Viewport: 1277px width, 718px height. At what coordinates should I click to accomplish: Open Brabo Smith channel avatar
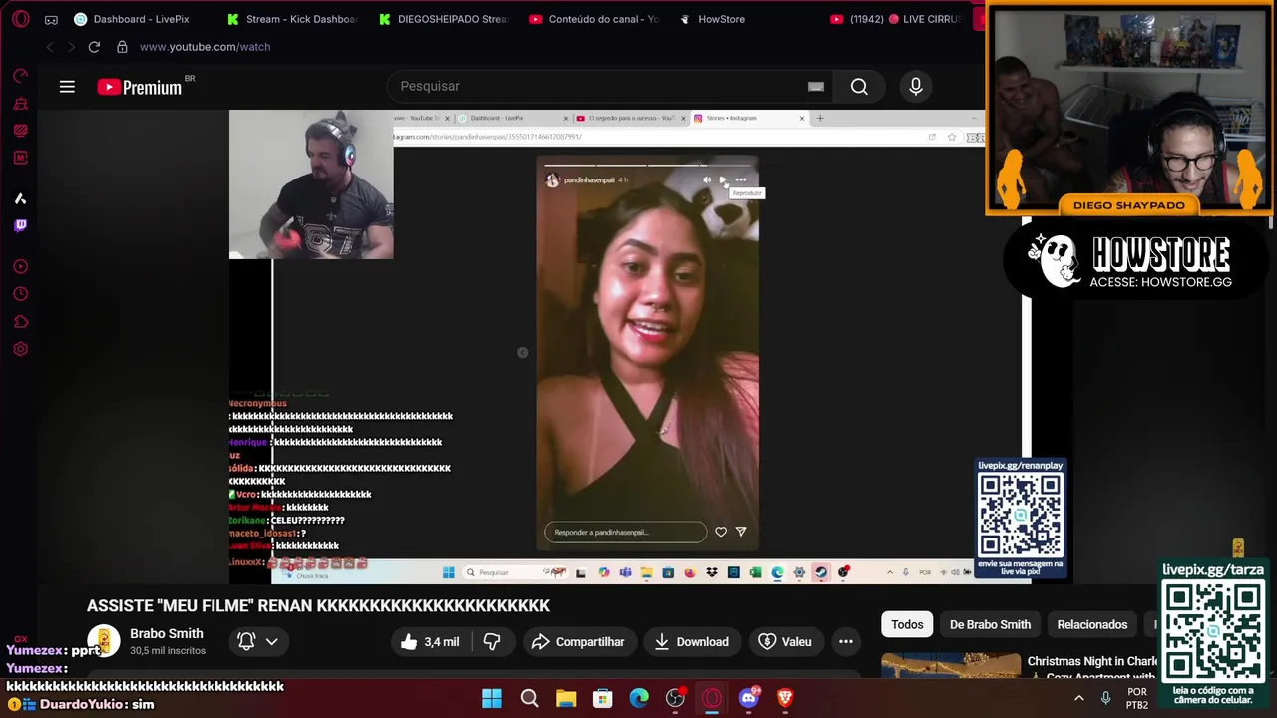(104, 641)
